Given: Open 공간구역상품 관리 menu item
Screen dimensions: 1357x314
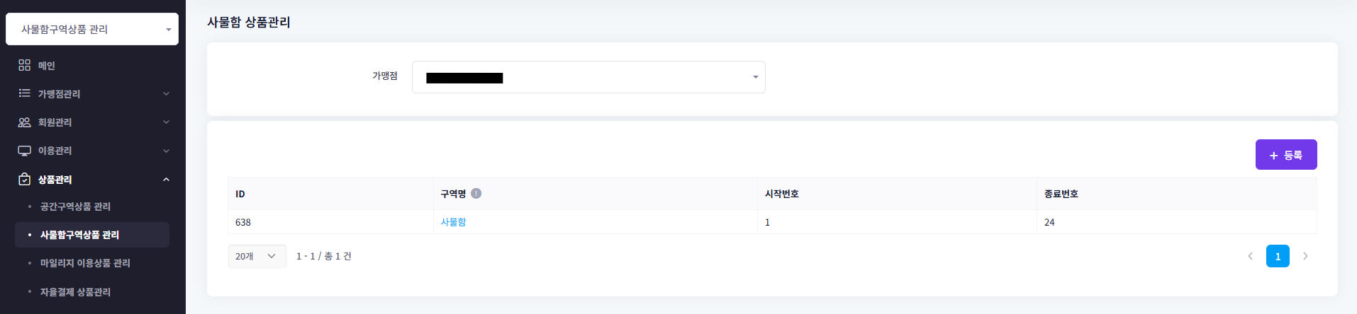Looking at the screenshot, I should click(75, 207).
